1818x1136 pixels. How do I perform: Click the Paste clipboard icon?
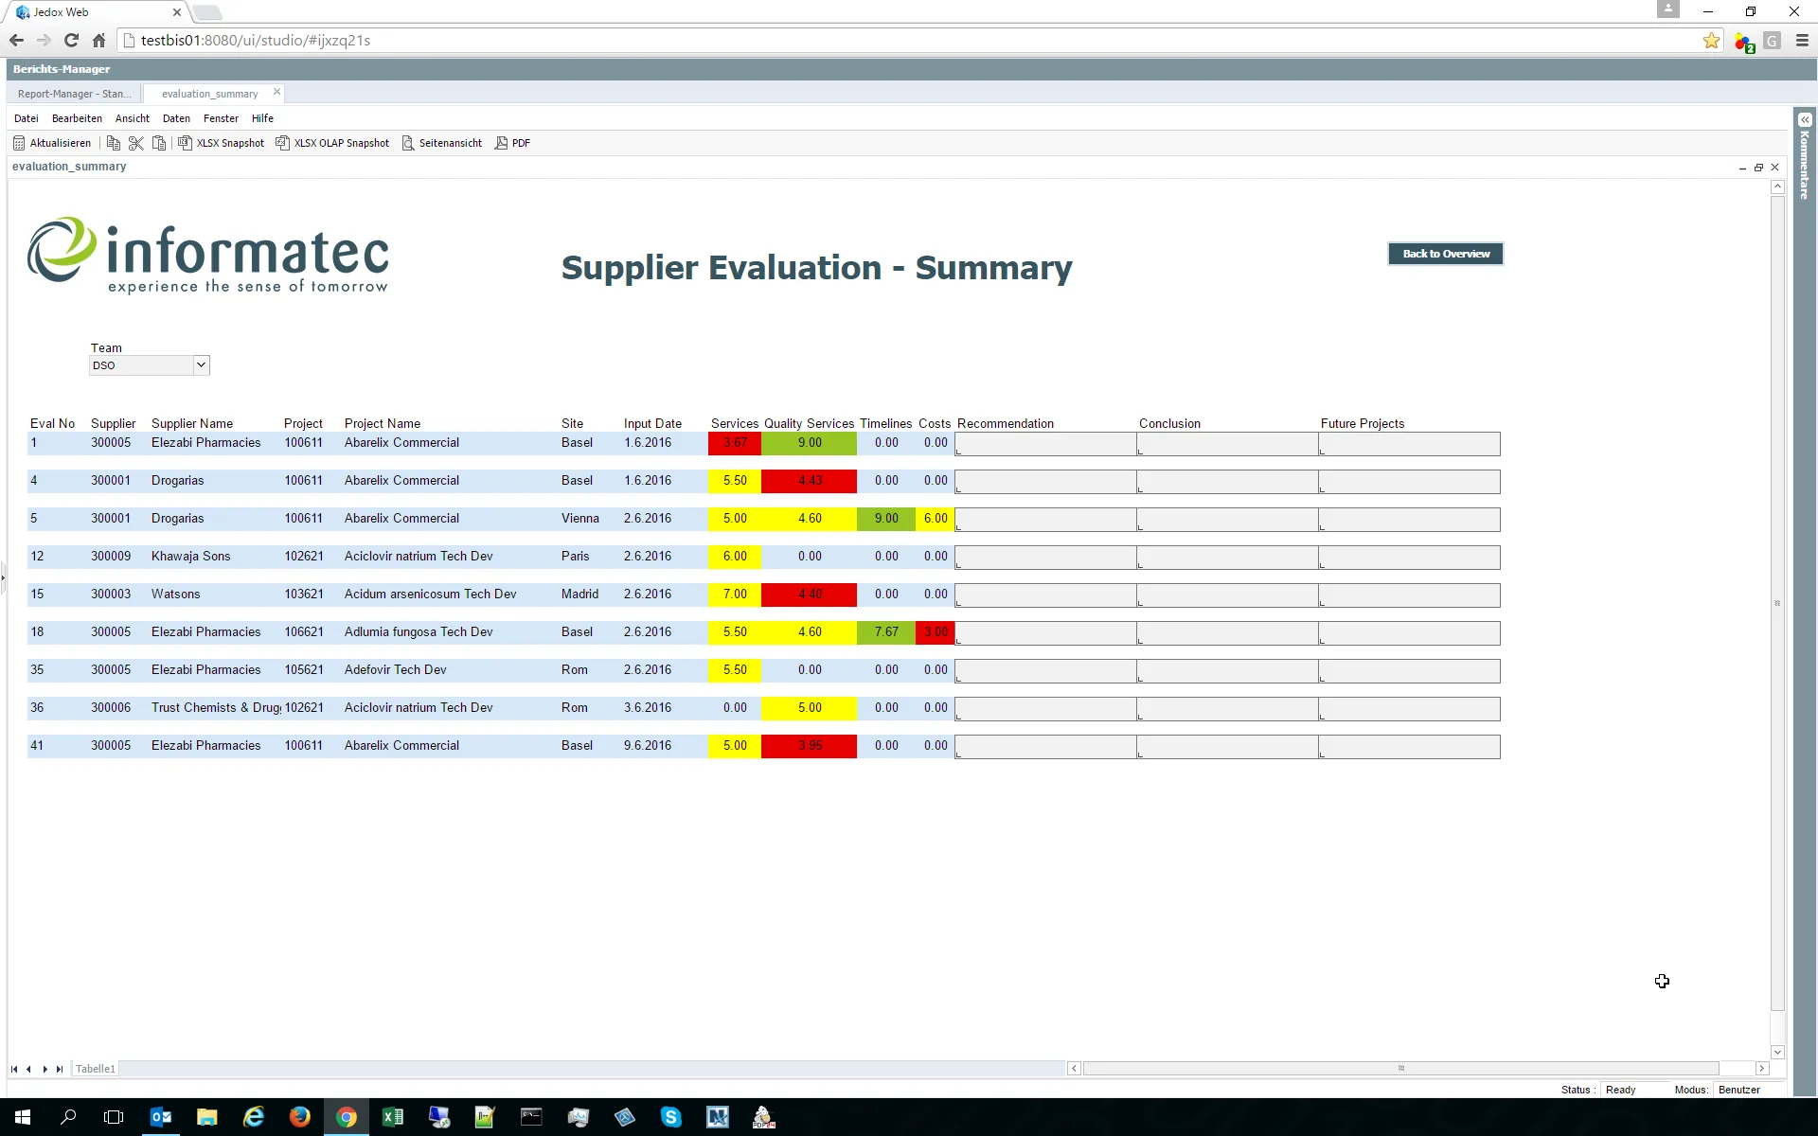click(x=159, y=143)
